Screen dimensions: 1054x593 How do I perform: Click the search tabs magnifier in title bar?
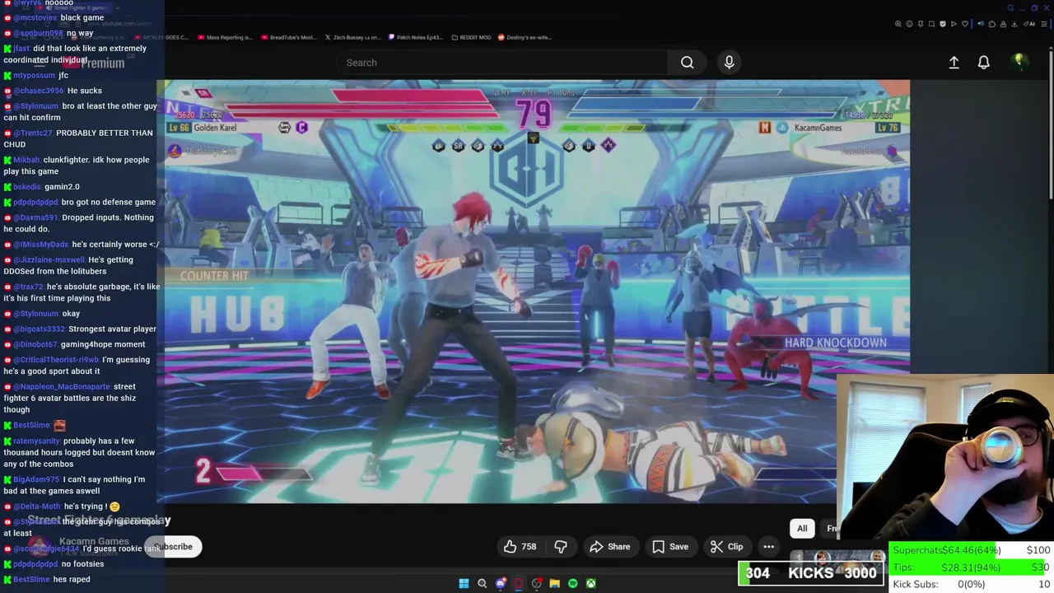(x=1010, y=8)
